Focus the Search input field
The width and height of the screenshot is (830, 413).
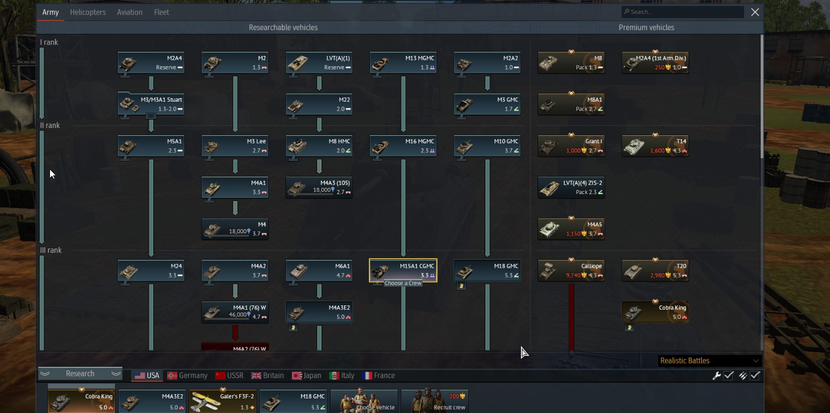pos(683,12)
